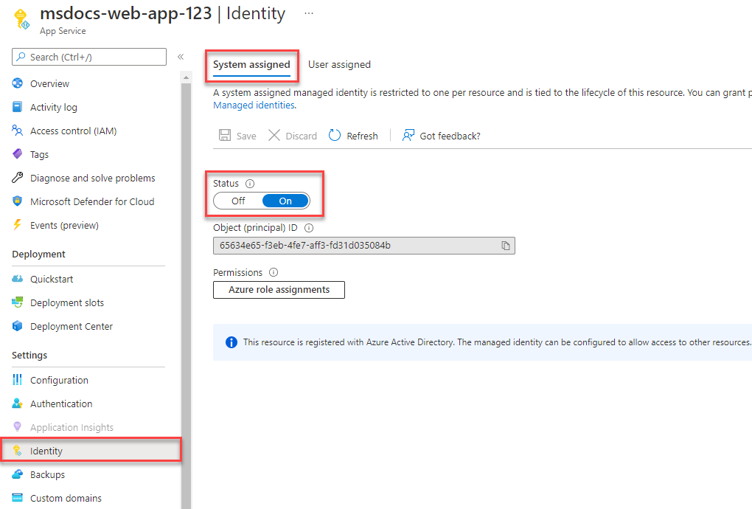Click the Search (Ctrl+/) box
Screen dimensions: 752x509
(x=89, y=57)
